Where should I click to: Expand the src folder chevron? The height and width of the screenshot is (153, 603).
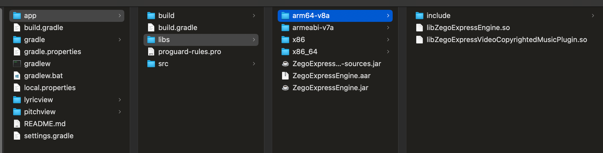(254, 64)
